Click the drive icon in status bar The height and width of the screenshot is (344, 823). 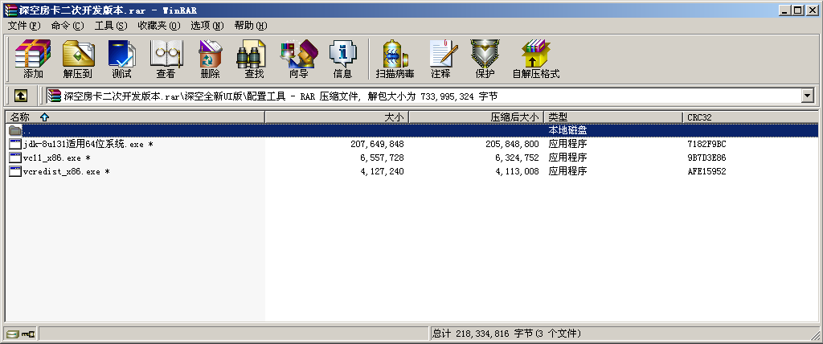pyautogui.click(x=12, y=334)
